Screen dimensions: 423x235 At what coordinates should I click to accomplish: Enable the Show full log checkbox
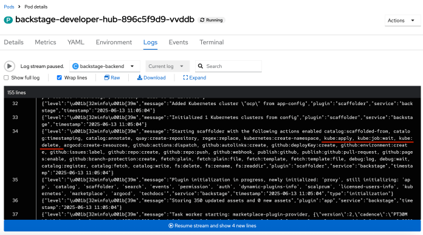click(x=6, y=78)
